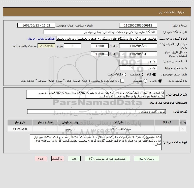Click the موکت تافتینگ (تافتد) table cell

119,129
